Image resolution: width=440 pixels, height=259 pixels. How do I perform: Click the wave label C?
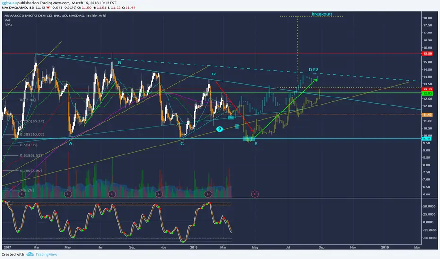182,144
